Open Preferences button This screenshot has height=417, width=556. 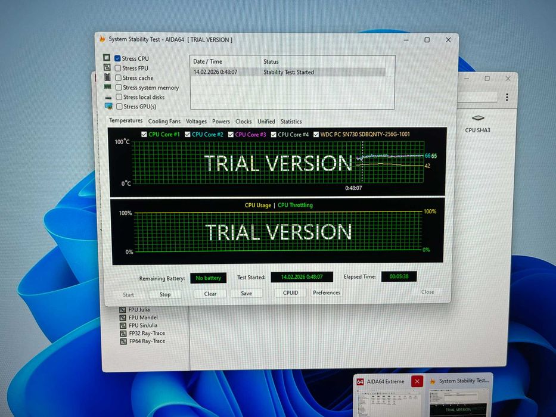coord(327,292)
